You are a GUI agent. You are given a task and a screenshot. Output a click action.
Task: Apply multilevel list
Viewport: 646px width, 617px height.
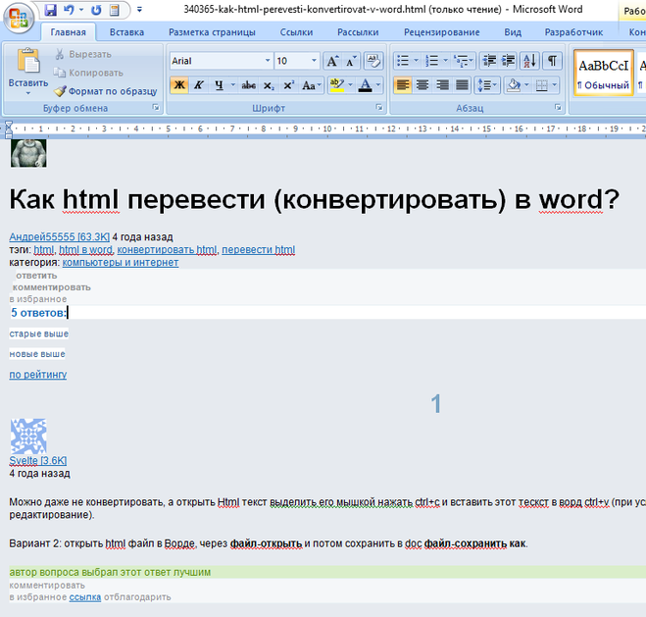pos(463,61)
